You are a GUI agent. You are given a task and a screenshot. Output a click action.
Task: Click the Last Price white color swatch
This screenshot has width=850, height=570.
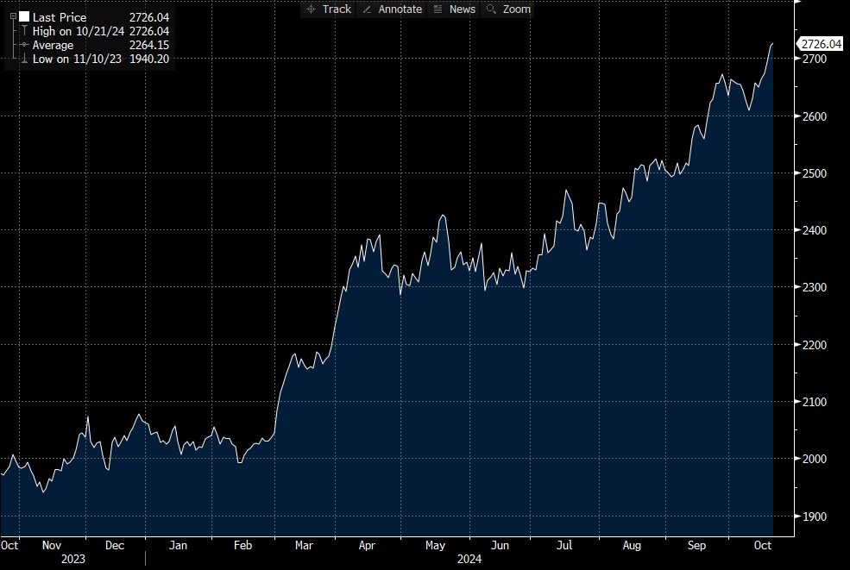(x=24, y=16)
